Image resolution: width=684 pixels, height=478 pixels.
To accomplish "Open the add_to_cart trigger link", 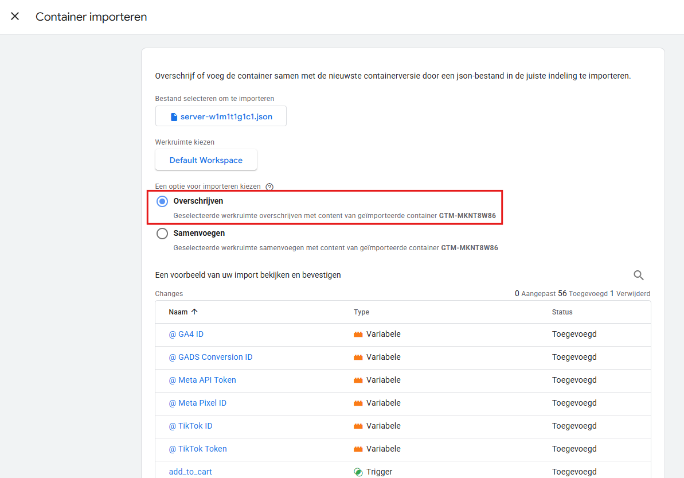I will pos(190,472).
